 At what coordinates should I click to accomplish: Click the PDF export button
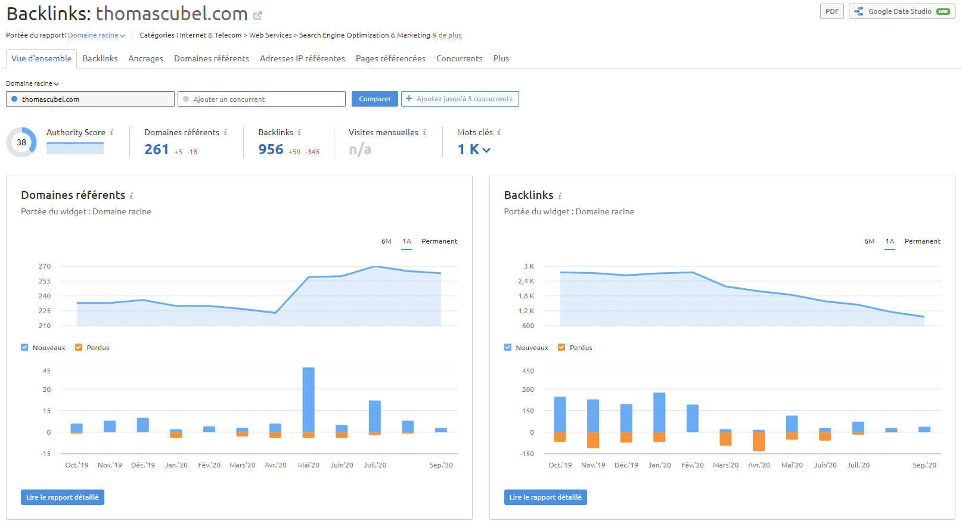(832, 11)
